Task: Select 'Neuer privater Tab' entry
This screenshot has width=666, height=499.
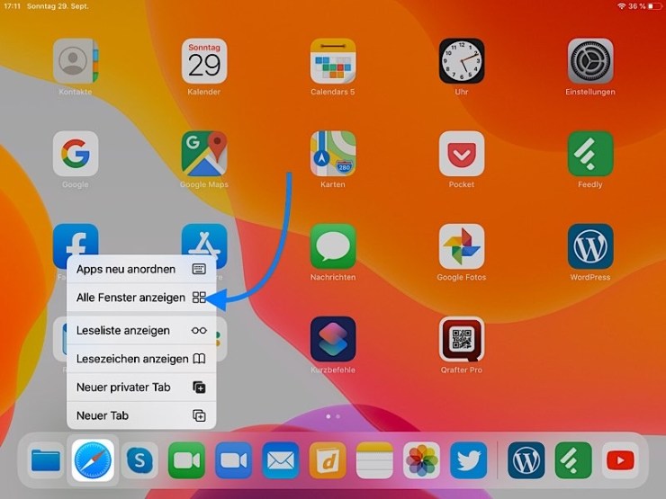Action: tap(141, 387)
